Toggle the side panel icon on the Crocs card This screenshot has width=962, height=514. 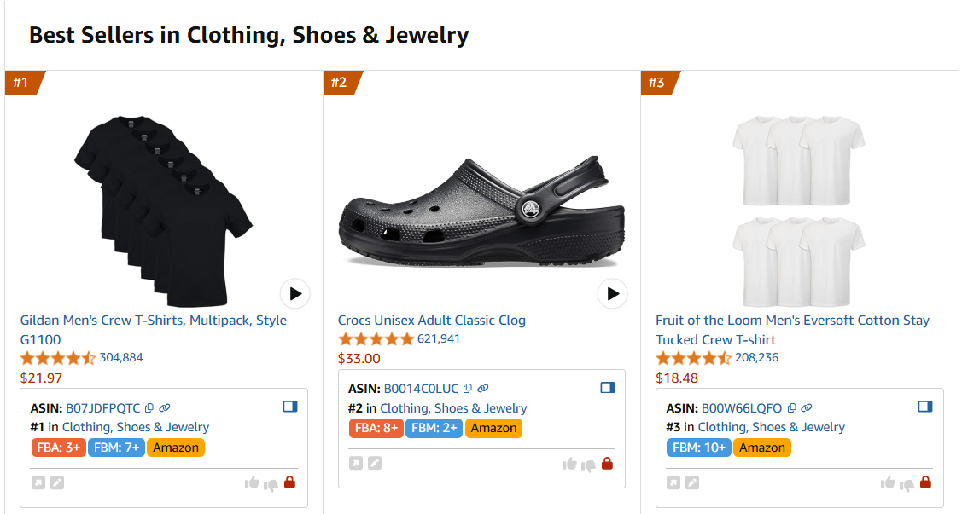pos(607,387)
